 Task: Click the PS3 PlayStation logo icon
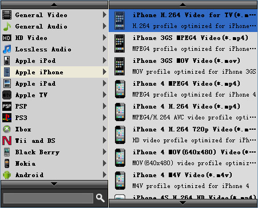coord(7,118)
